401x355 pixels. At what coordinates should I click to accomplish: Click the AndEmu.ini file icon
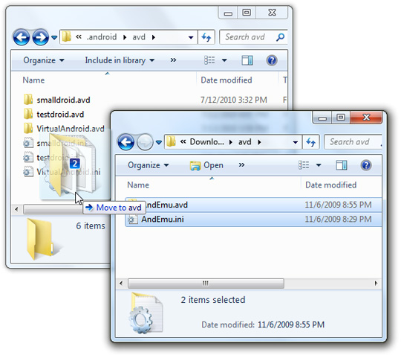(133, 220)
